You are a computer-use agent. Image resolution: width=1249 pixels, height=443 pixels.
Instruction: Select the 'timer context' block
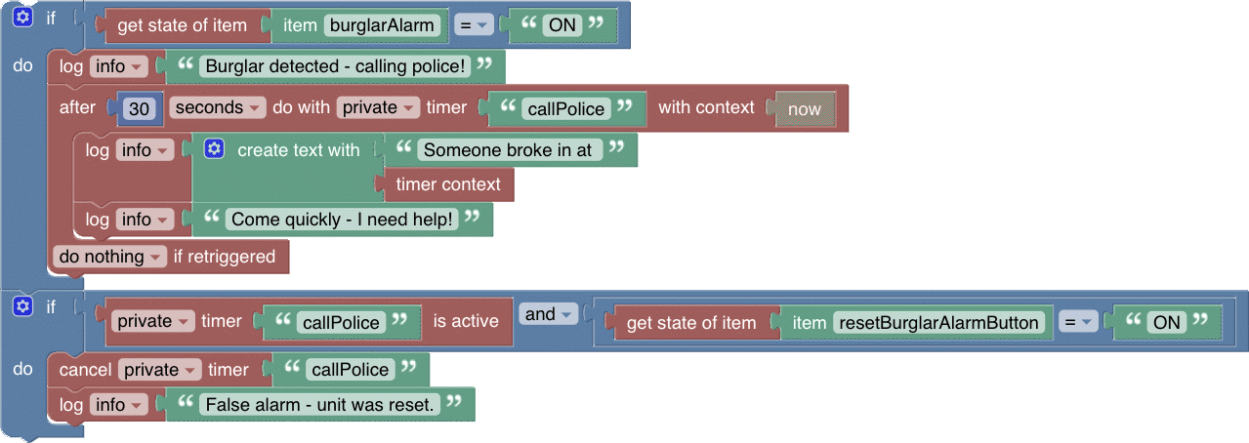[448, 184]
